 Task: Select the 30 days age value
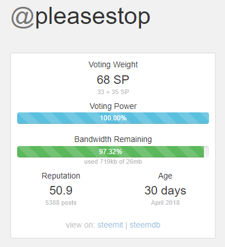(165, 191)
